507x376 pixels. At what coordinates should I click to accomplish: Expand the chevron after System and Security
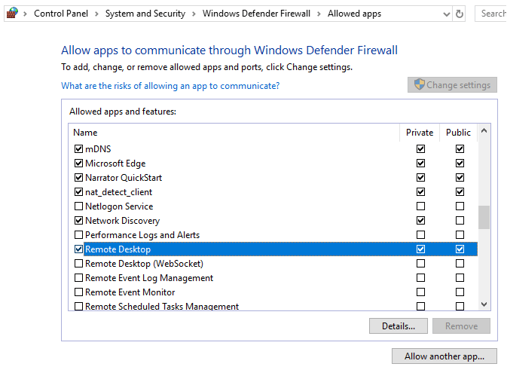coord(194,14)
